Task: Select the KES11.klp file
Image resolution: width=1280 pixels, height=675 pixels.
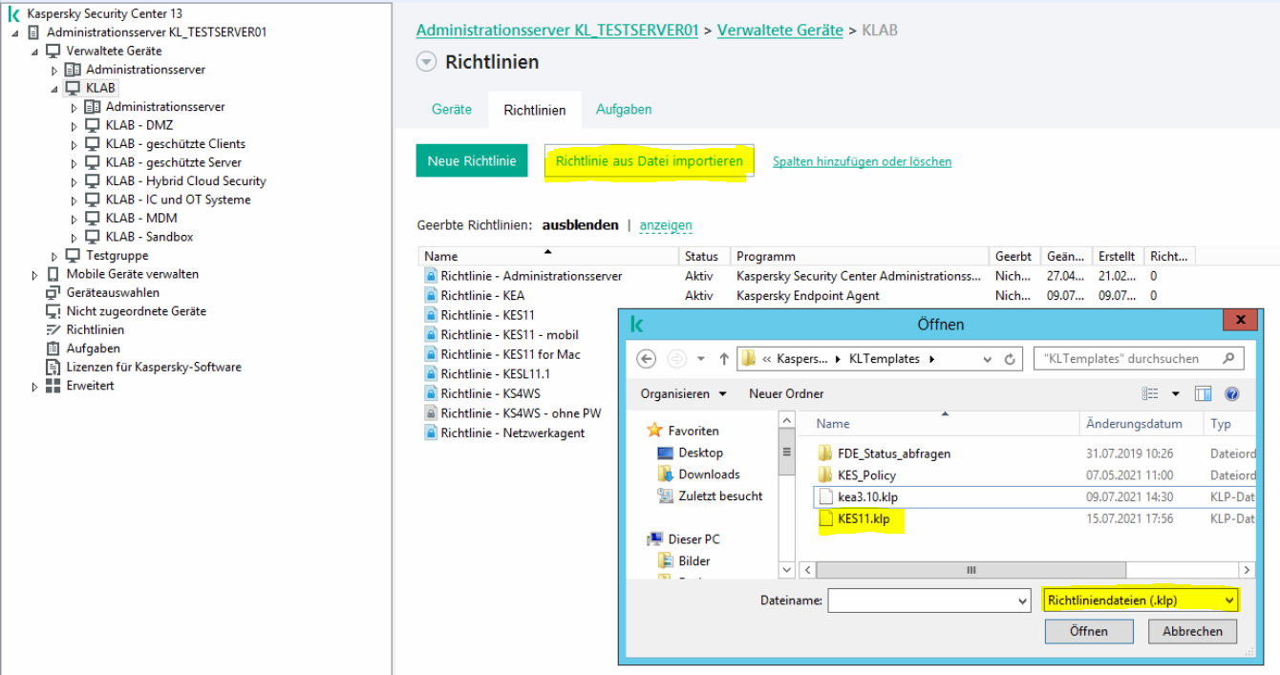Action: [x=862, y=519]
